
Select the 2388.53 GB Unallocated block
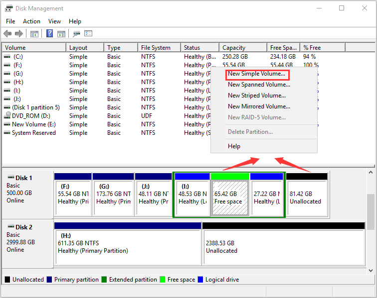point(284,244)
